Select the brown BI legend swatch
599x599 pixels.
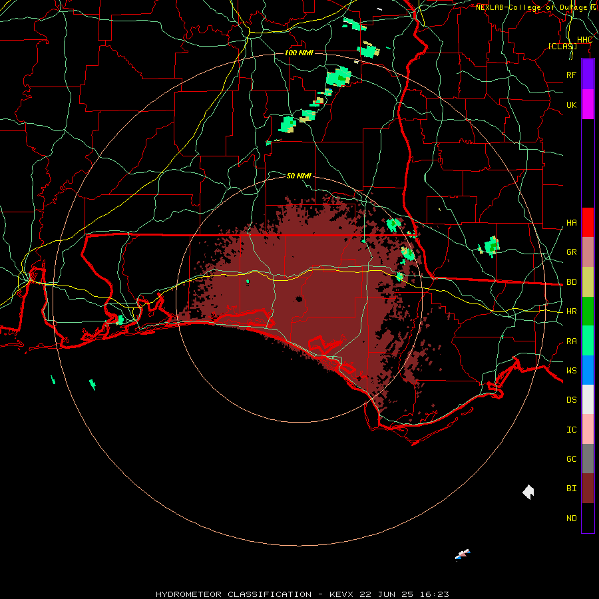[x=588, y=489]
